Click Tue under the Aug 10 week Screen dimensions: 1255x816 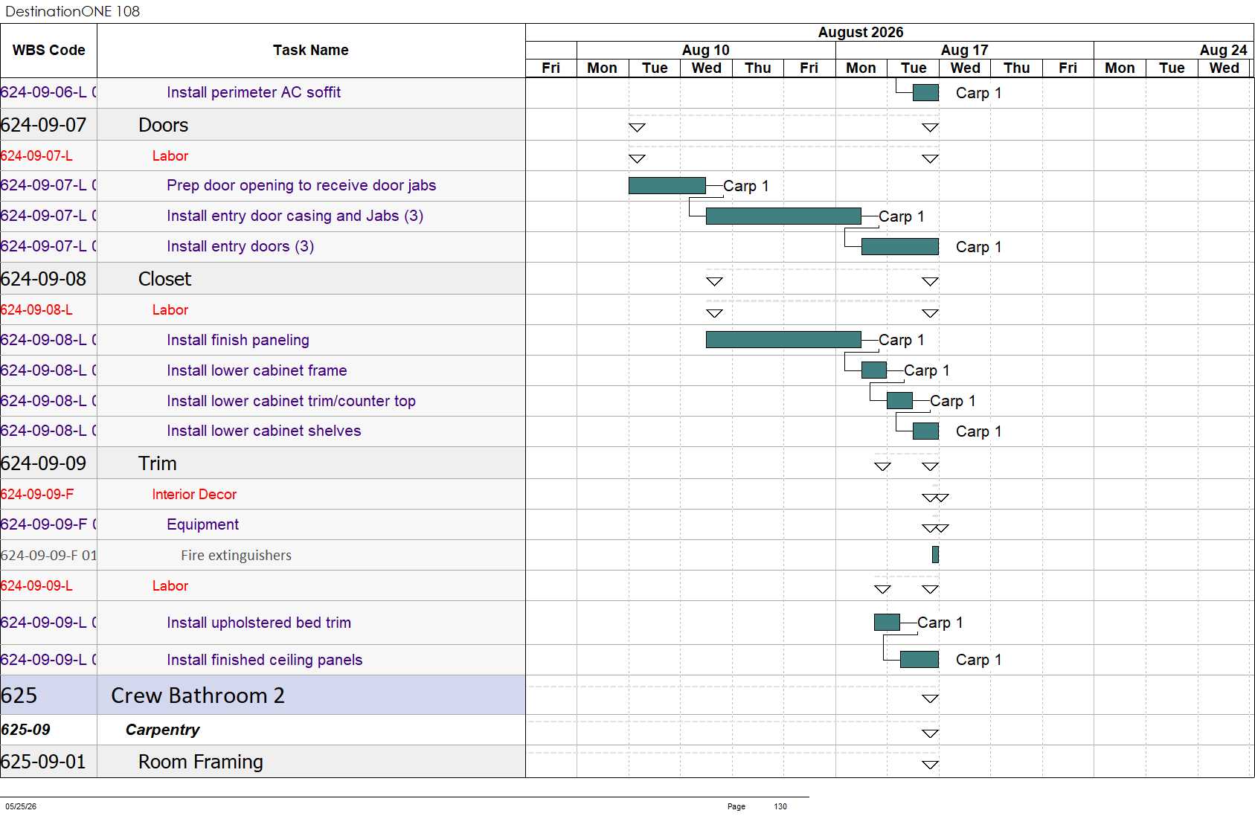pyautogui.click(x=655, y=68)
